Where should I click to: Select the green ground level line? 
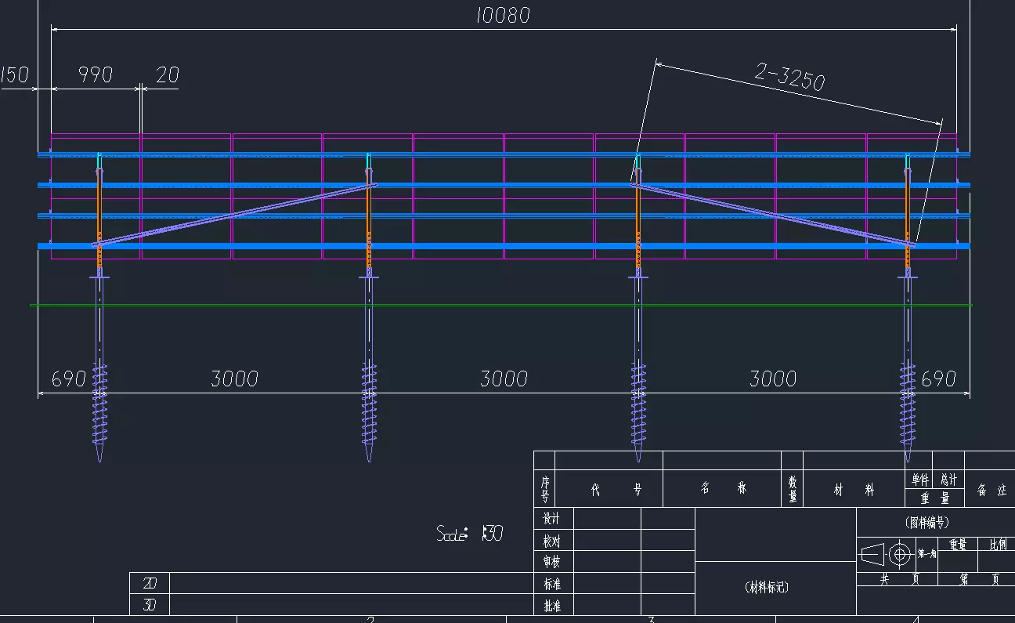coord(501,305)
